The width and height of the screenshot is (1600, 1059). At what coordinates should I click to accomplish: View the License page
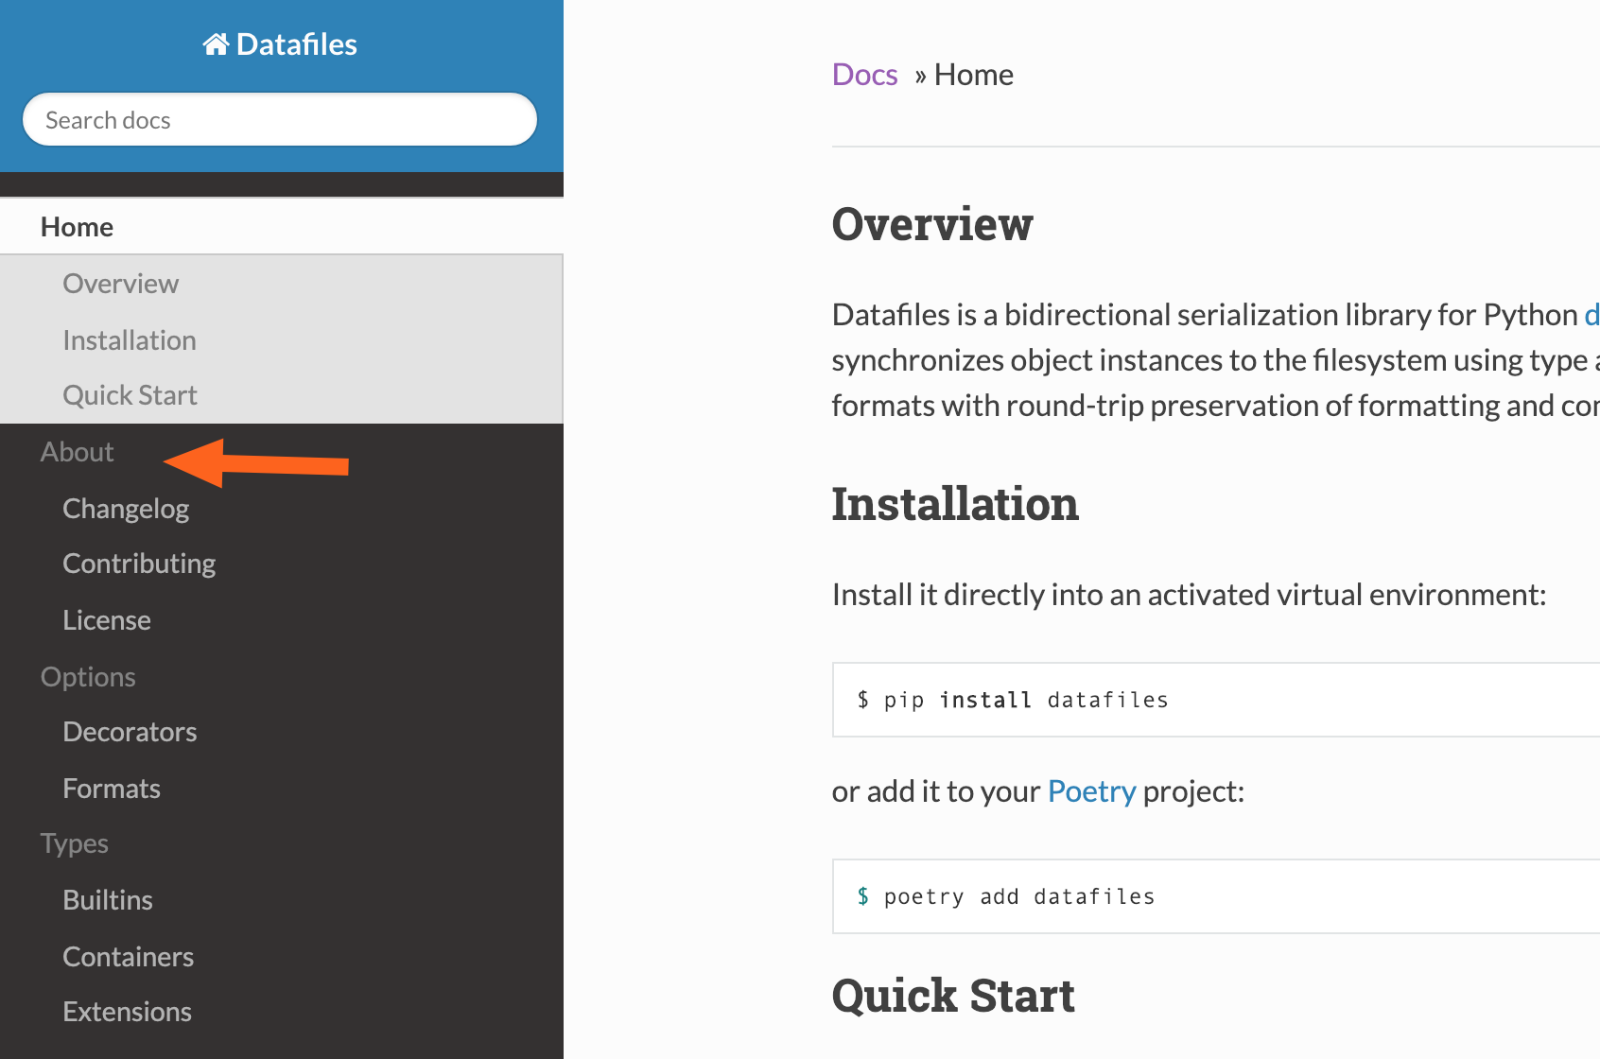[107, 620]
